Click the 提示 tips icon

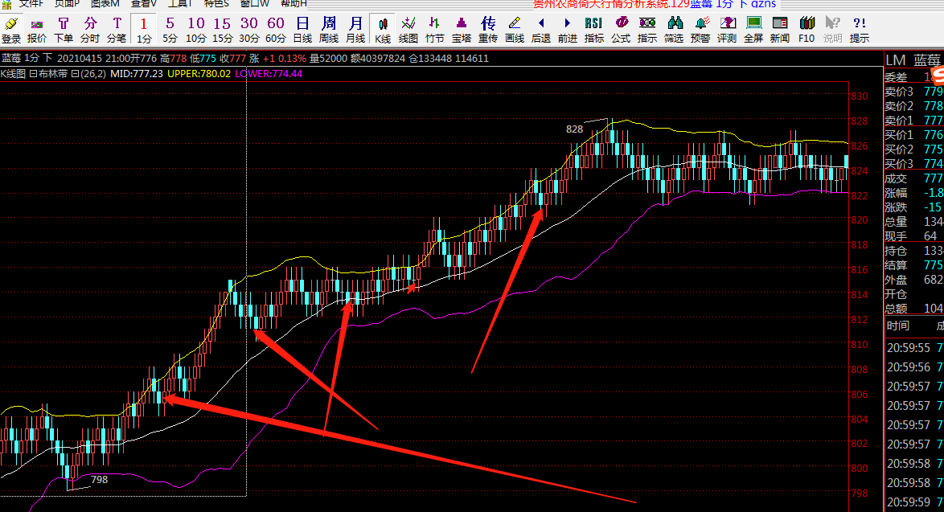click(859, 30)
